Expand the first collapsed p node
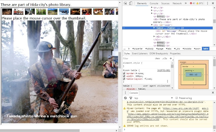Screen dimensions: 216x132 (x=152, y=7)
